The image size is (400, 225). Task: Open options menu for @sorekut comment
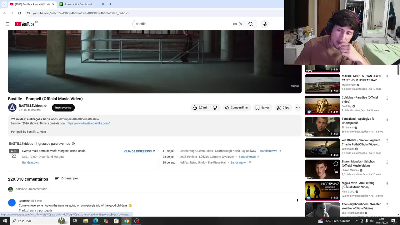[x=297, y=201]
